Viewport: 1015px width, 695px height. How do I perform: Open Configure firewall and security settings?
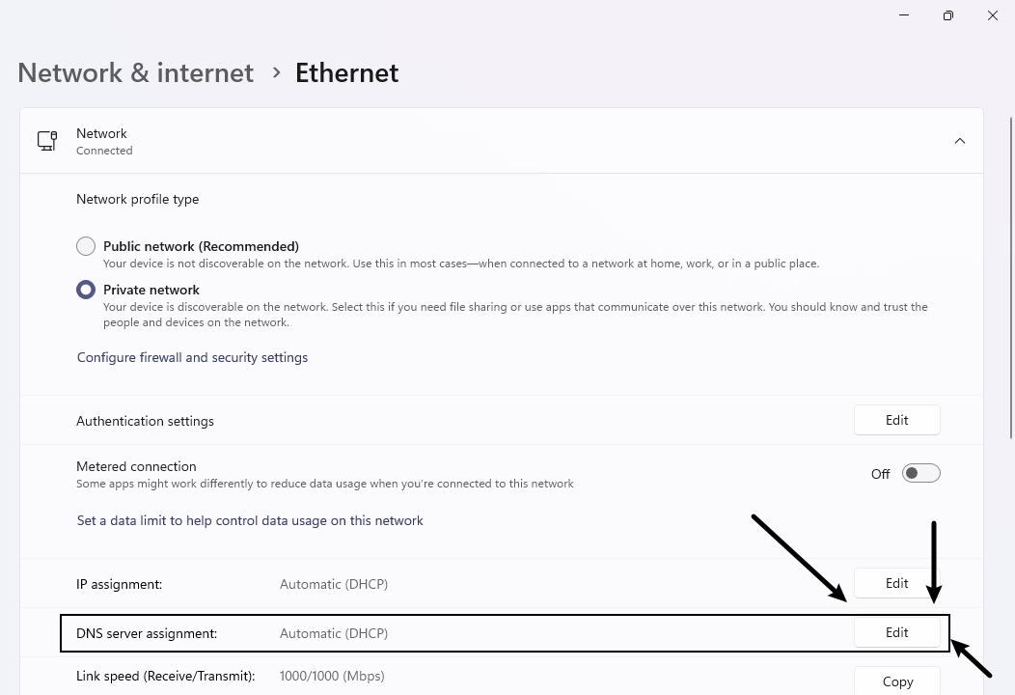click(x=192, y=357)
